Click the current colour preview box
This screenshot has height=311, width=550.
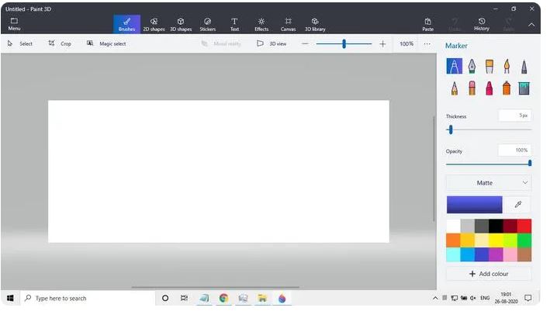coord(474,205)
